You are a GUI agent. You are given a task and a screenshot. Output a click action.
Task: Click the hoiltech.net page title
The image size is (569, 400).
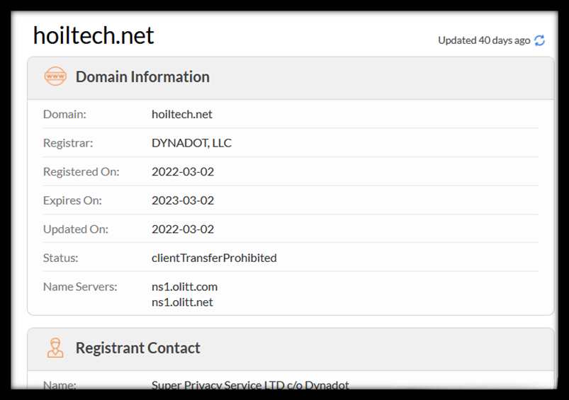click(94, 35)
